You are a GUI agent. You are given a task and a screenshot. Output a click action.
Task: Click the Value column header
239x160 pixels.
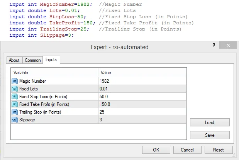click(142, 73)
